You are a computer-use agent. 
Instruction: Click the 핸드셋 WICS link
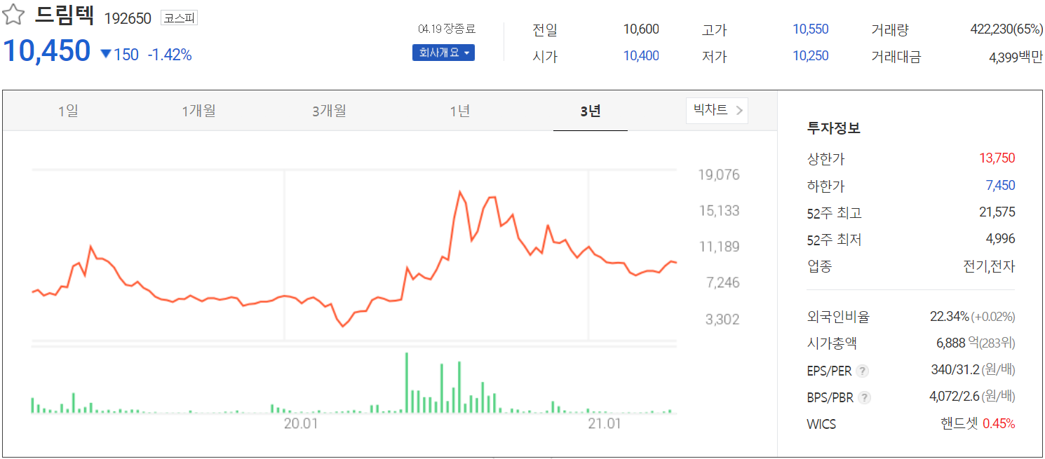click(x=959, y=423)
